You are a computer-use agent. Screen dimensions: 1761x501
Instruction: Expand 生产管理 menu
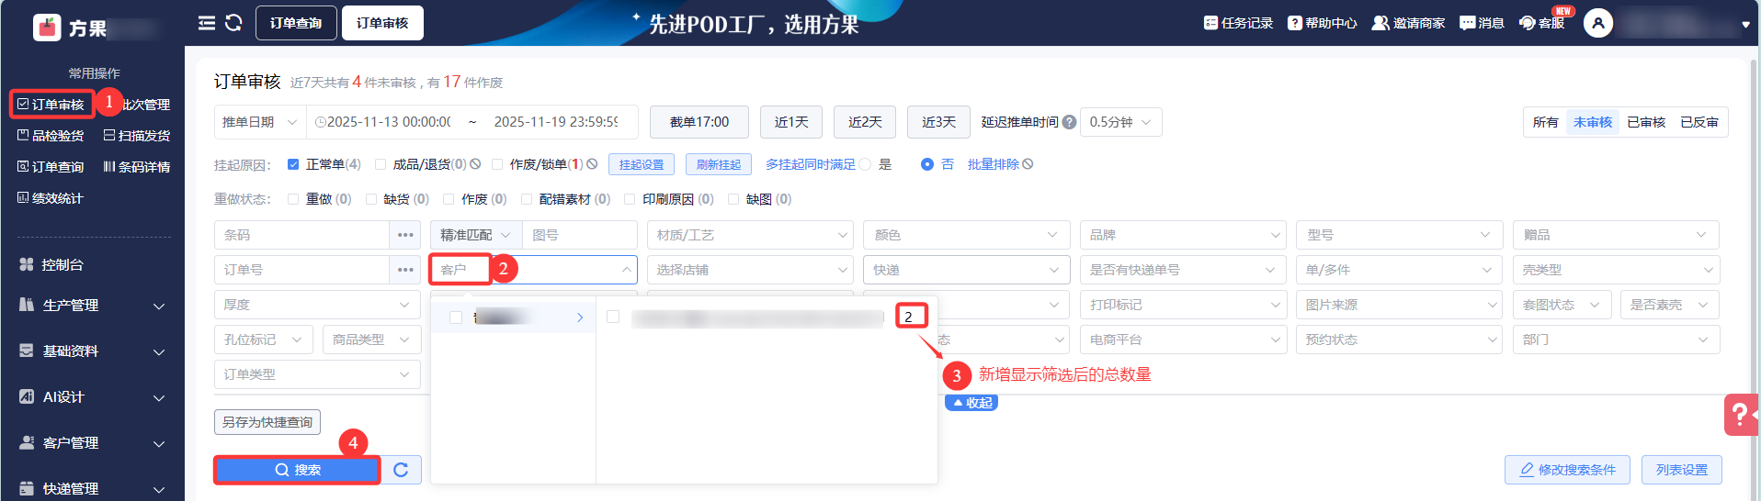(92, 305)
